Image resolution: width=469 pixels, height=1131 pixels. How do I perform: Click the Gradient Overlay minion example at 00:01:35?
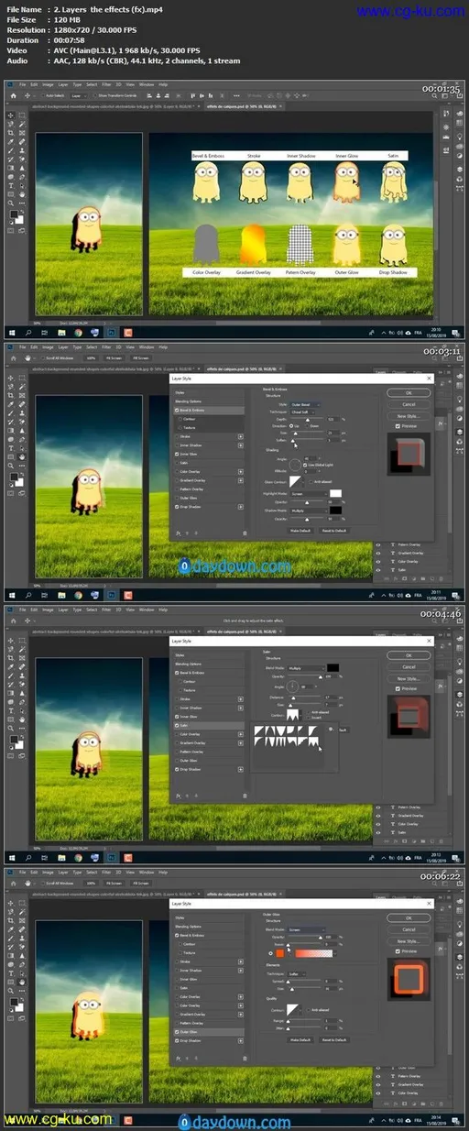click(x=253, y=245)
